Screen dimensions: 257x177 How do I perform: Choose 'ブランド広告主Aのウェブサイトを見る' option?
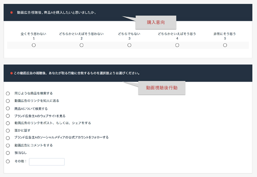[x=8, y=116]
